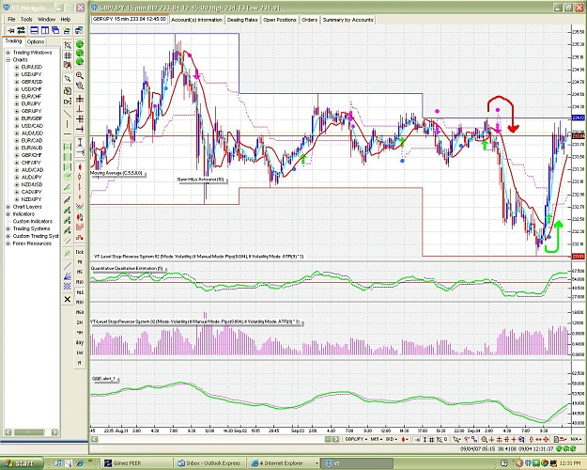Click the Windows Start button
The width and height of the screenshot is (587, 470).
tap(22, 463)
